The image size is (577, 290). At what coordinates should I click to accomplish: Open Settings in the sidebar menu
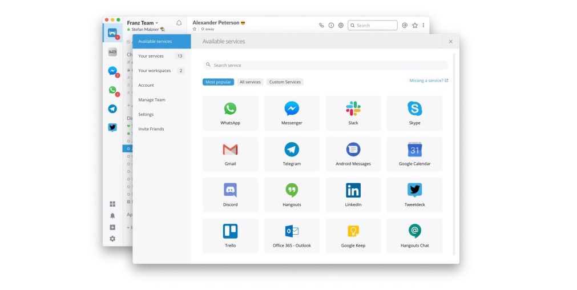click(146, 114)
